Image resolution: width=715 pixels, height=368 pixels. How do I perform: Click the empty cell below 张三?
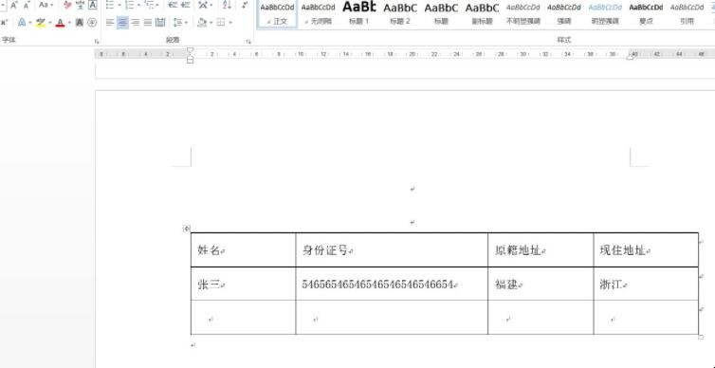pyautogui.click(x=243, y=318)
